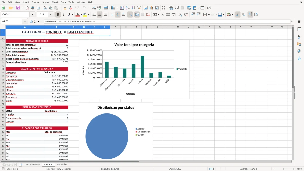Viewport: 304px width, 171px height.
Task: Open Borders dropdown arrow
Action: tap(208, 15)
